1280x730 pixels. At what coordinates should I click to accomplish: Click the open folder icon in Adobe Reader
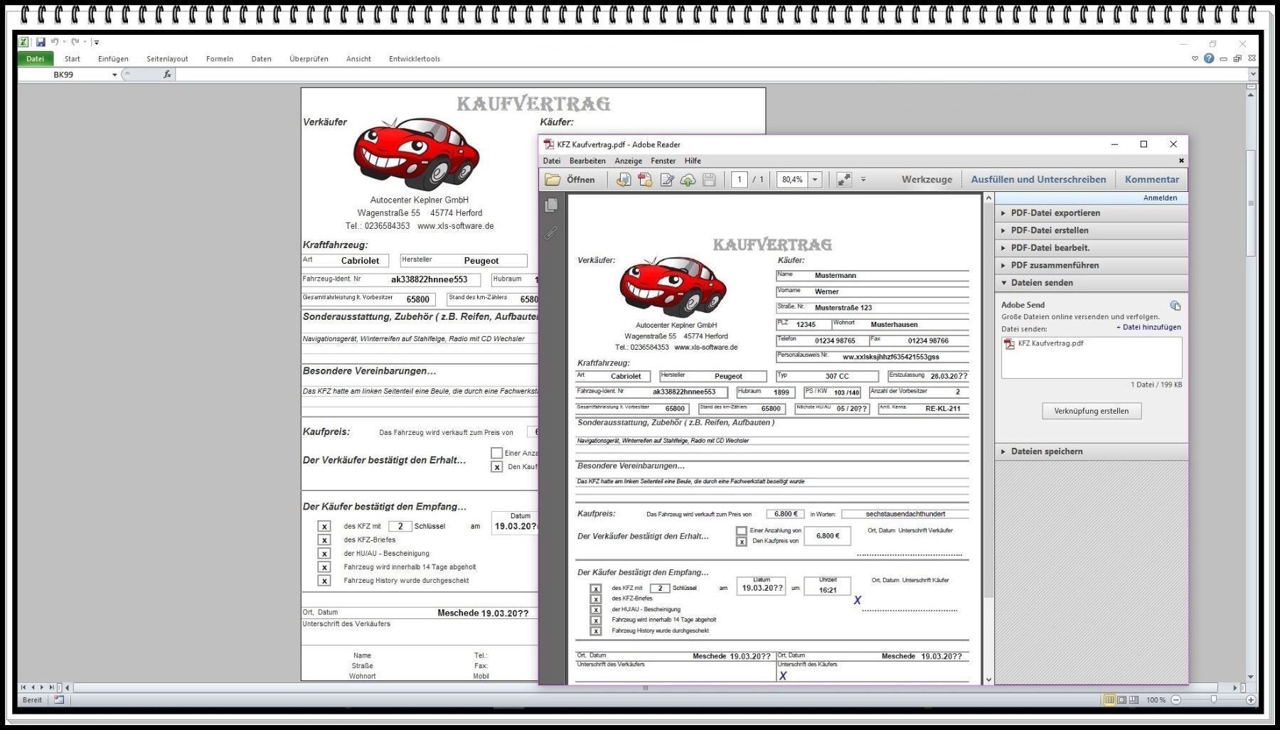click(x=553, y=180)
